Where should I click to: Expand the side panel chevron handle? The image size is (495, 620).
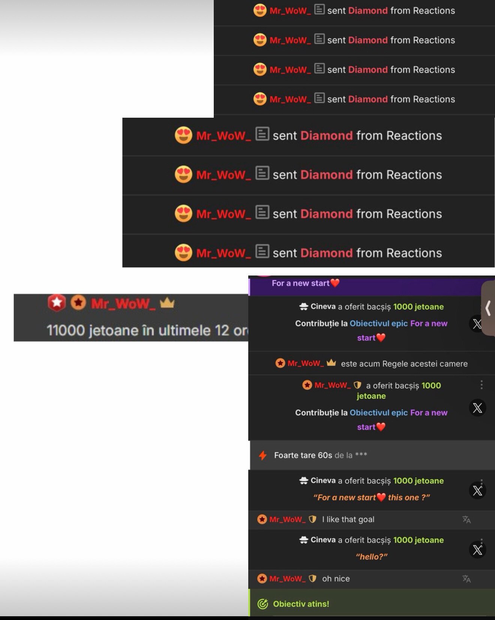click(488, 308)
